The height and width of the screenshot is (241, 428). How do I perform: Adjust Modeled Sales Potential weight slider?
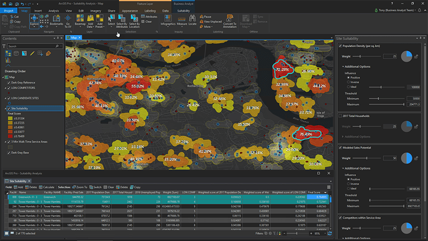pyautogui.click(x=366, y=158)
